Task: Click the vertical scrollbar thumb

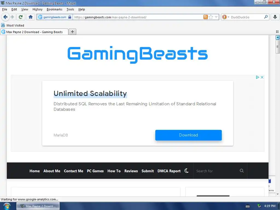Action: point(278,46)
